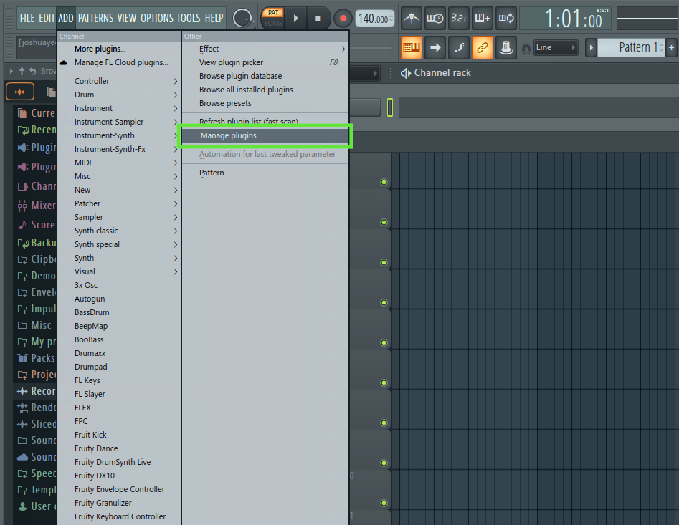Toggle wait for input to start icon

click(x=435, y=19)
